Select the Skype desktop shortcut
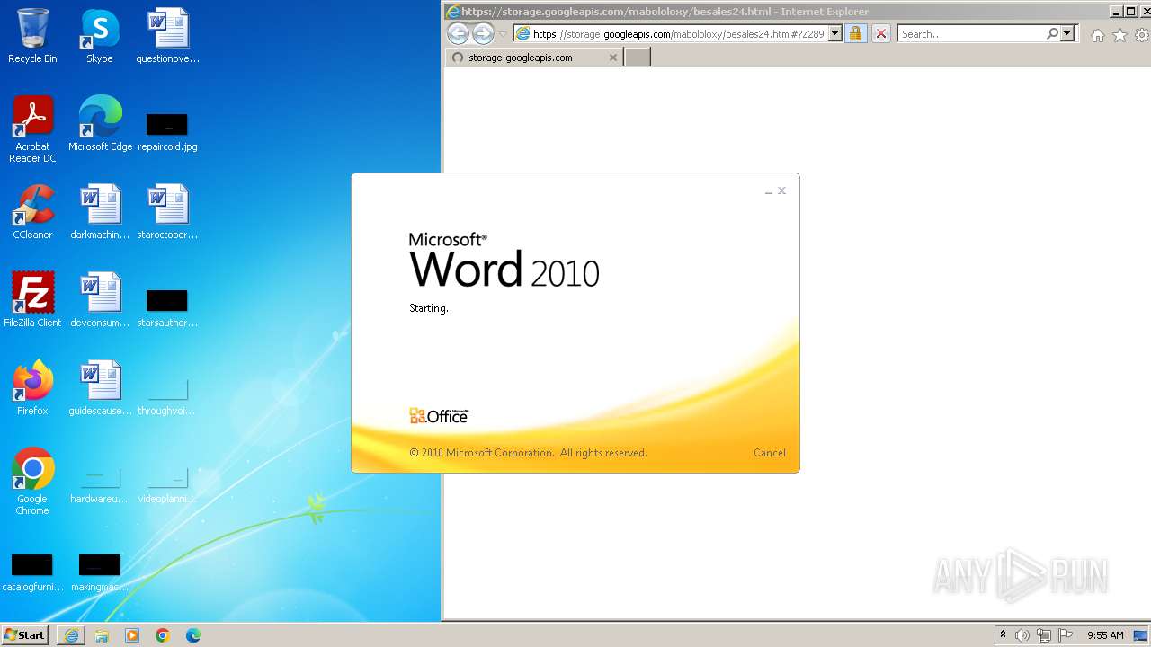The image size is (1151, 647). (x=100, y=36)
